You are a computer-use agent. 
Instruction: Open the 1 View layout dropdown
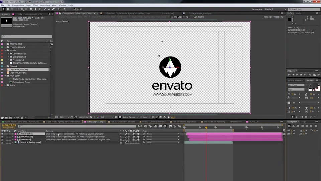pos(145,117)
